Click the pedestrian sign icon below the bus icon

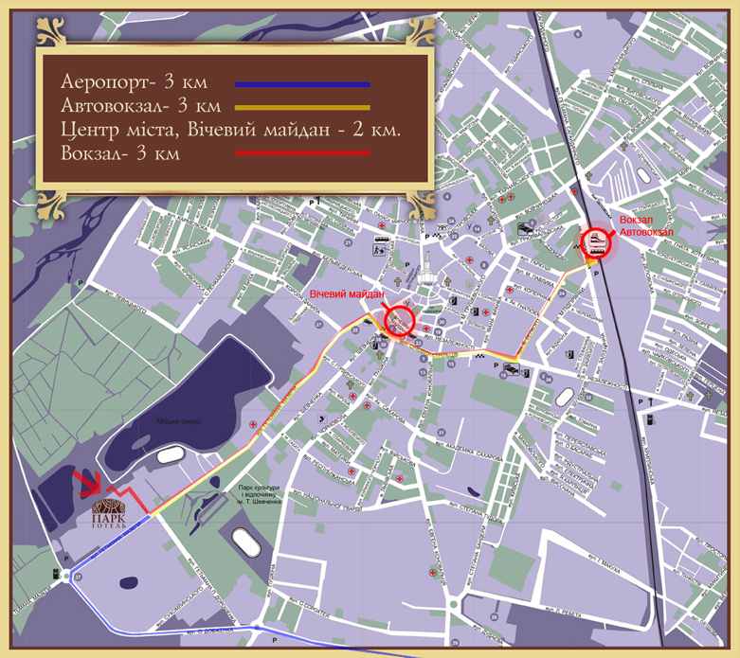click(x=380, y=250)
